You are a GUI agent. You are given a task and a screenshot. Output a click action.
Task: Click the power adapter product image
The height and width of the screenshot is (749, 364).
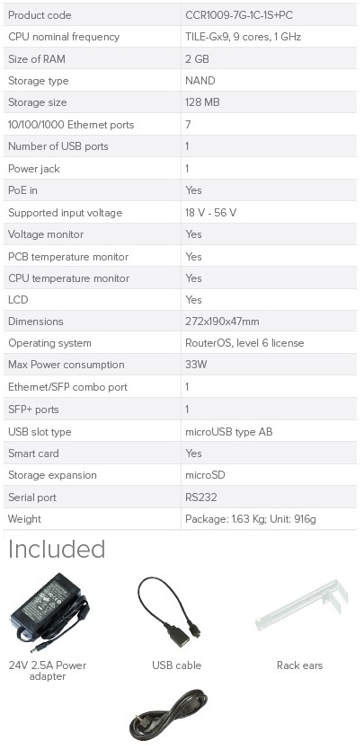point(49,613)
